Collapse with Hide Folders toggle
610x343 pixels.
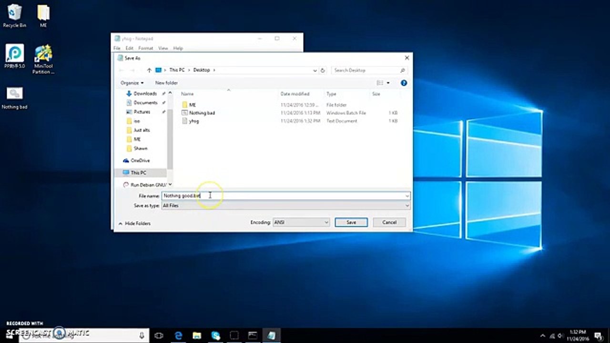(134, 223)
